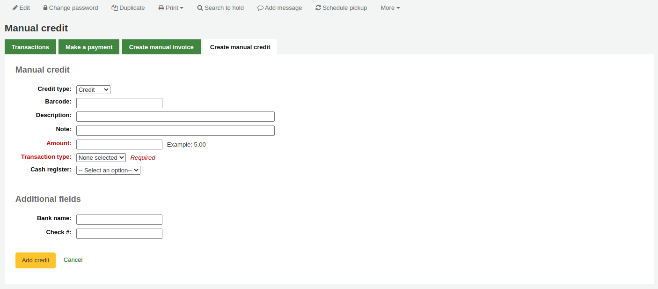Switch to the Transactions tab
The image size is (658, 289).
click(30, 47)
